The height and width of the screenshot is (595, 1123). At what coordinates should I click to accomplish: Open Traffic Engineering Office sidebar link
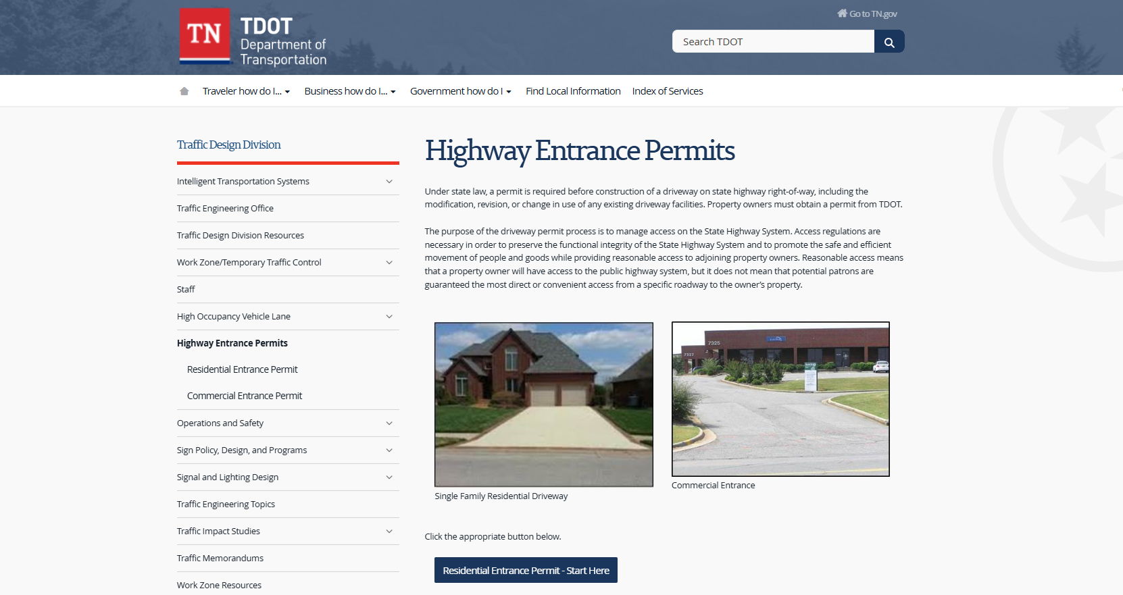click(x=225, y=209)
